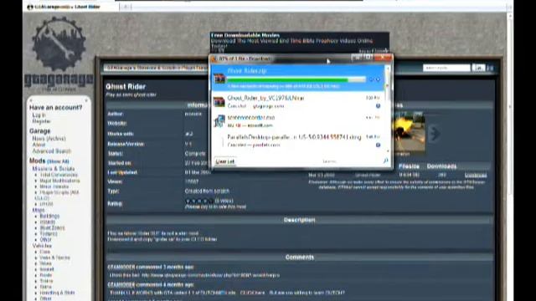The width and height of the screenshot is (536, 301).
Task: Open the Handling & Stats category
Action: [57, 293]
